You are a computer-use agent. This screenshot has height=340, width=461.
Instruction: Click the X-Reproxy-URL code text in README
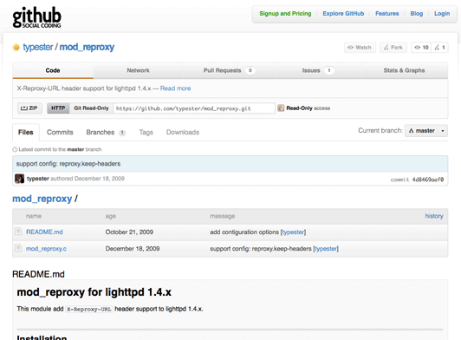click(88, 309)
